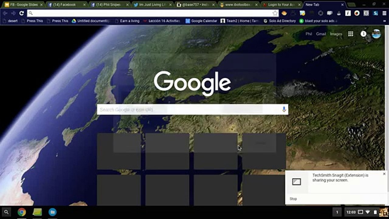This screenshot has height=219, width=389.
Task: Switch to the FB - Google Slides tab
Action: (x=23, y=5)
